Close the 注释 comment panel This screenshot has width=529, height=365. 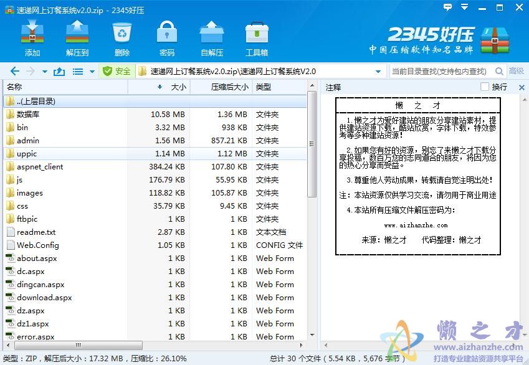pyautogui.click(x=522, y=87)
